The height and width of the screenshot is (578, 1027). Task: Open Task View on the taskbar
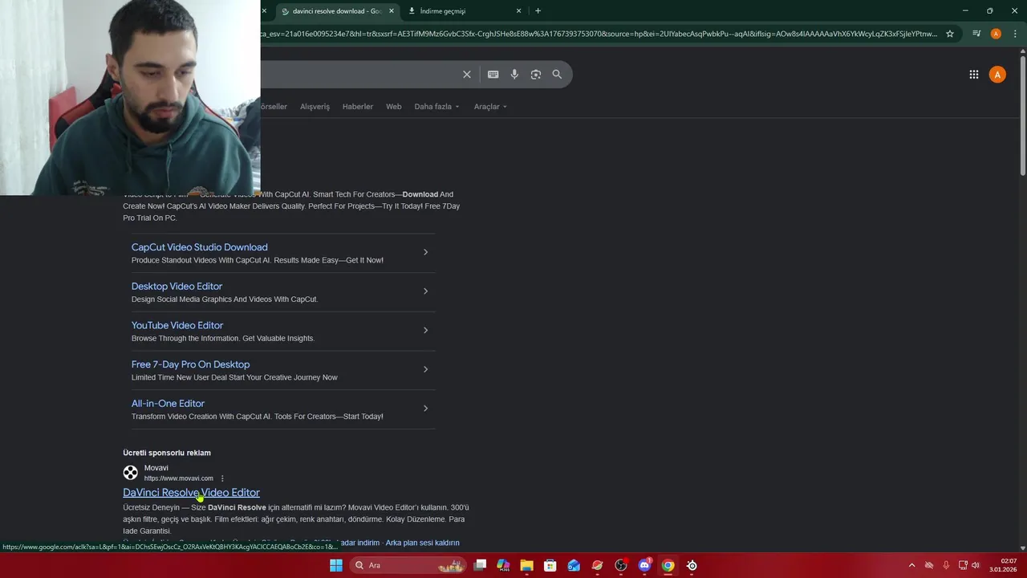[x=480, y=565]
